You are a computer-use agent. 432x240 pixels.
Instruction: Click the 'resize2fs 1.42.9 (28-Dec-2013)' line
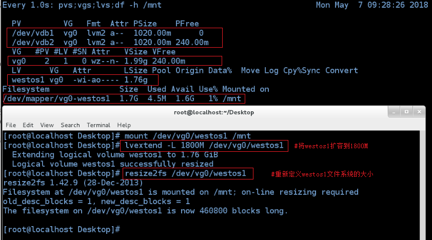[x=73, y=183]
